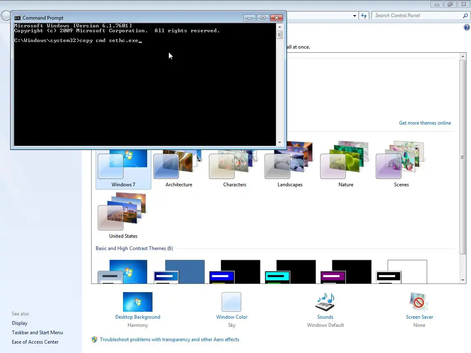Open Ease of Access Center link
Image resolution: width=471 pixels, height=353 pixels.
click(x=35, y=342)
